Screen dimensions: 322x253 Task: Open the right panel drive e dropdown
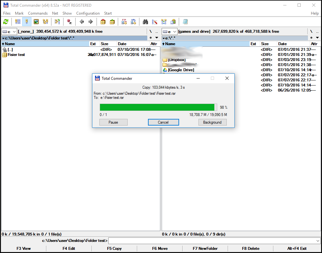coord(170,31)
